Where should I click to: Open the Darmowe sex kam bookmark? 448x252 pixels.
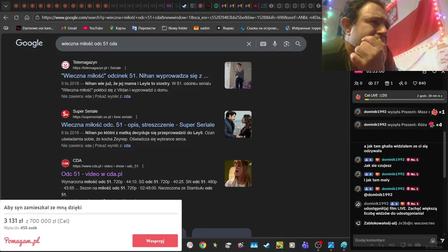click(35, 28)
